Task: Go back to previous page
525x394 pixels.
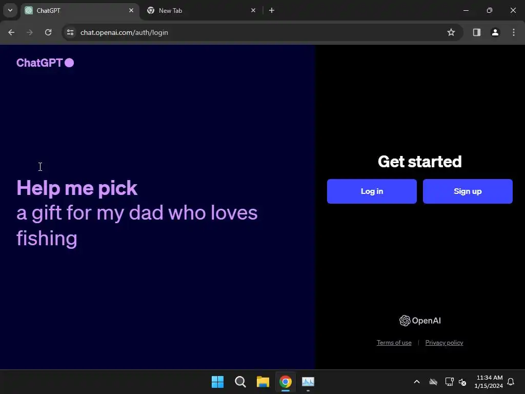Action: (x=11, y=32)
